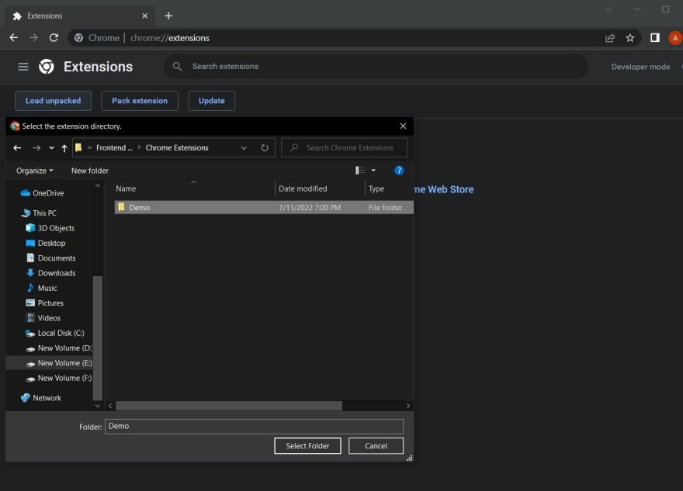Select Network in navigation pane
The height and width of the screenshot is (491, 683).
(47, 398)
